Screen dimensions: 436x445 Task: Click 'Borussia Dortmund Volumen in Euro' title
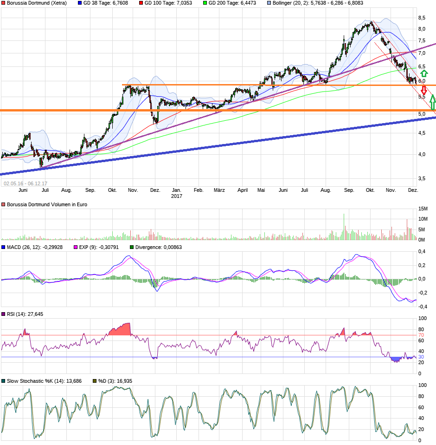pos(47,205)
